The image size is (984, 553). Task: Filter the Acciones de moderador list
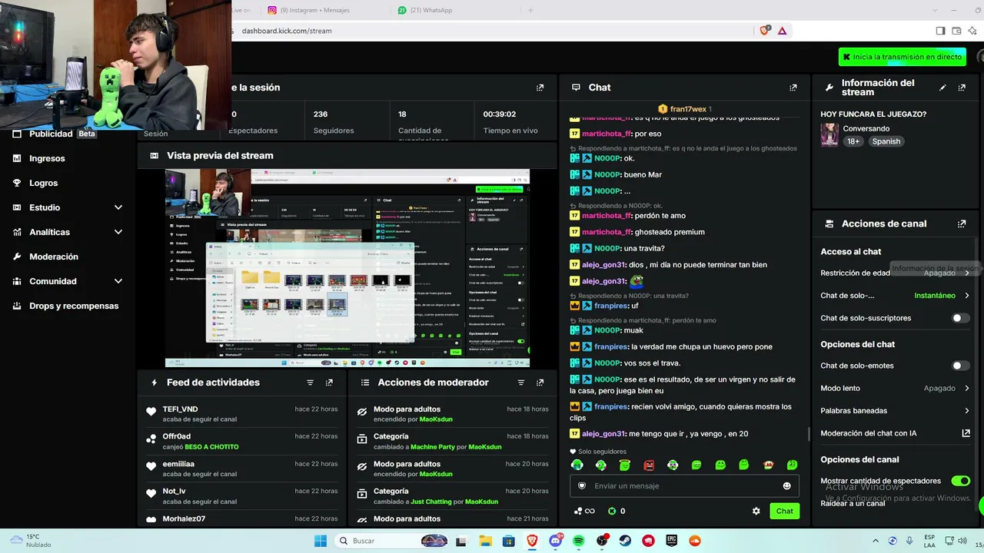521,382
